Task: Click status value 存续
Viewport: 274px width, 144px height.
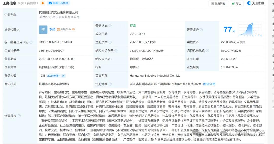Action: [x=133, y=26]
